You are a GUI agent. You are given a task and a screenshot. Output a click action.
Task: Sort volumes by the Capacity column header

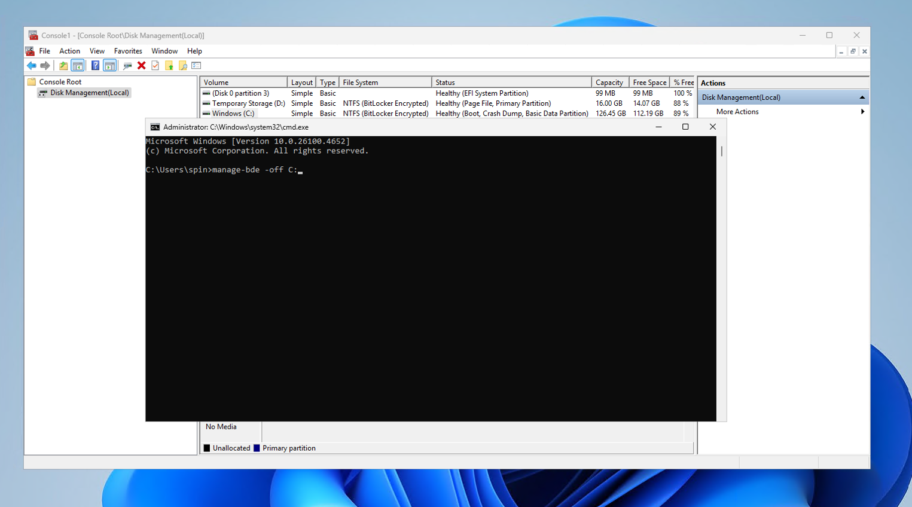(609, 82)
